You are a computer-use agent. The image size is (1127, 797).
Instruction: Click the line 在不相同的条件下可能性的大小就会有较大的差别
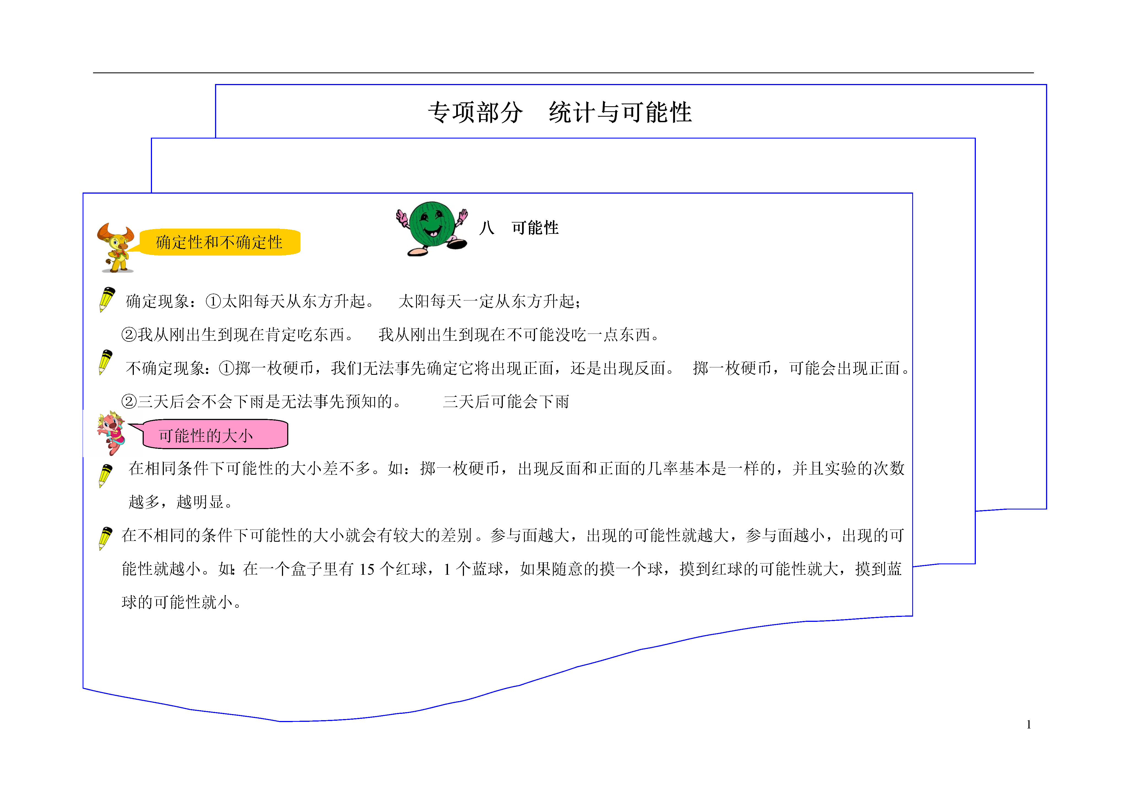513,535
